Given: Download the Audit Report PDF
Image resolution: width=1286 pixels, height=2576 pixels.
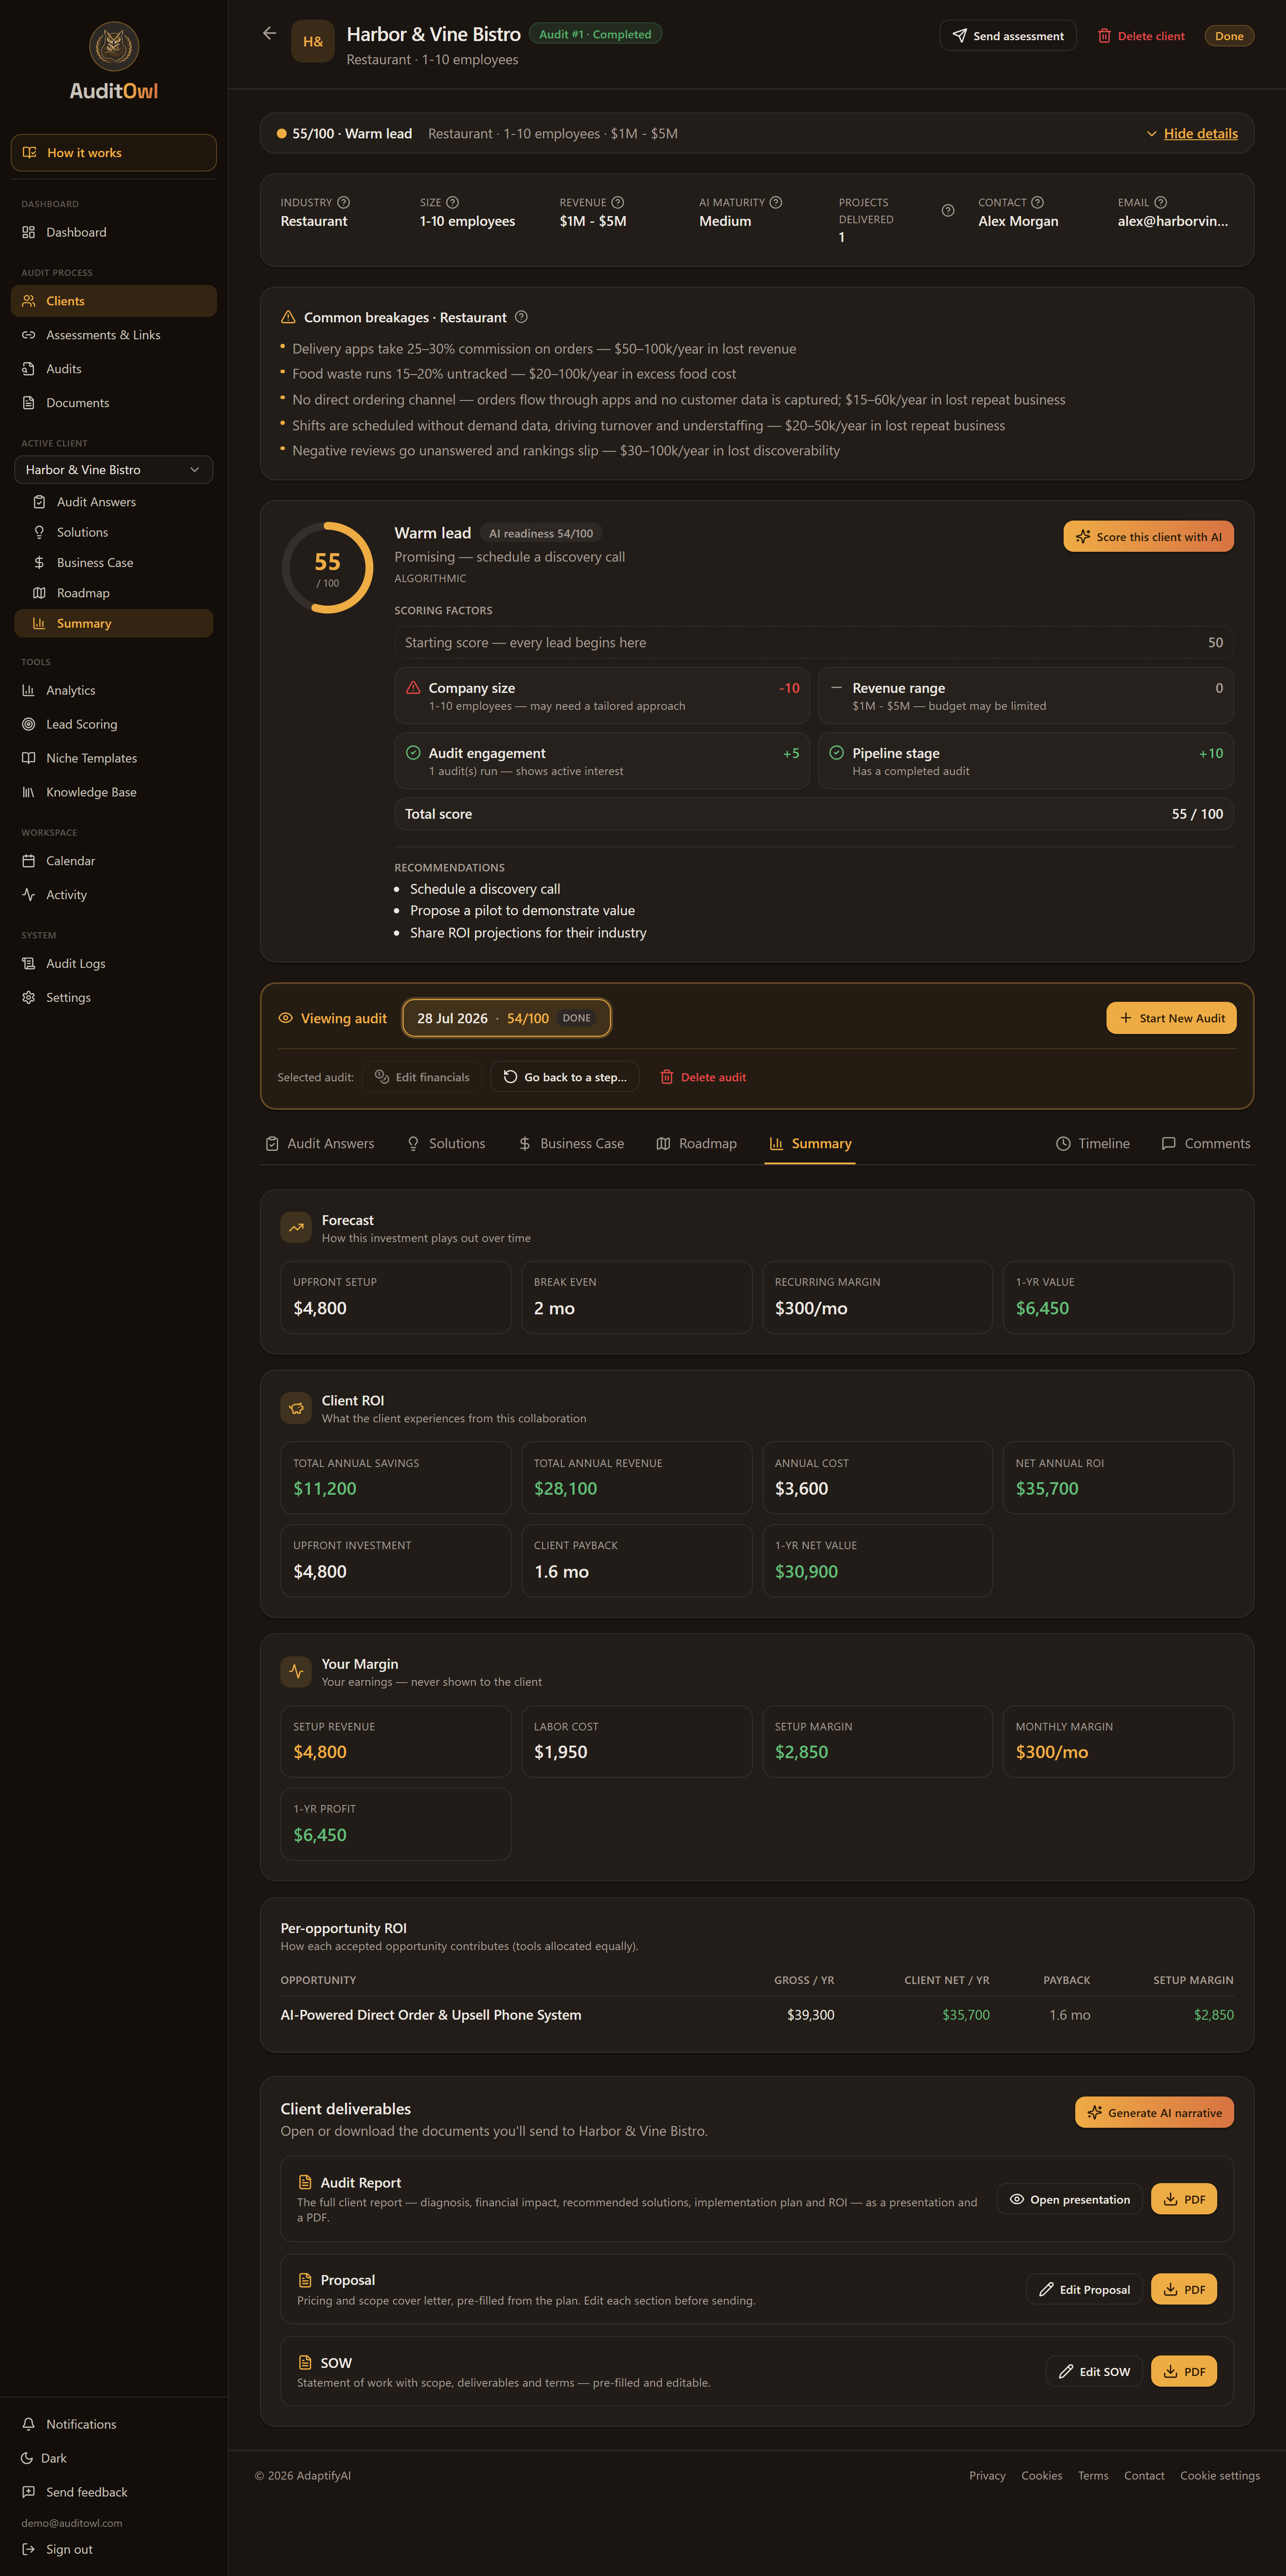Looking at the screenshot, I should click(x=1184, y=2199).
